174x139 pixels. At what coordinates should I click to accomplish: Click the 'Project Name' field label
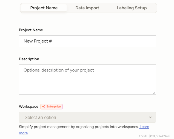31,30
